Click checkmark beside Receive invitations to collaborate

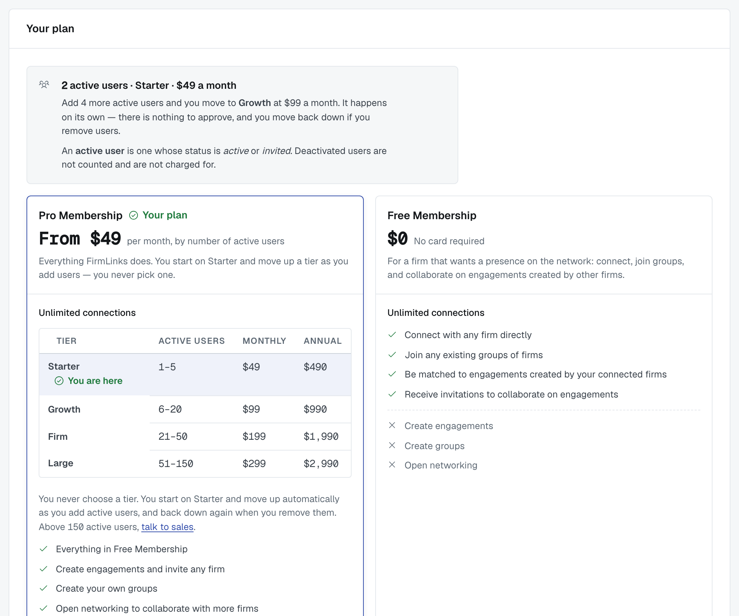[x=392, y=394]
